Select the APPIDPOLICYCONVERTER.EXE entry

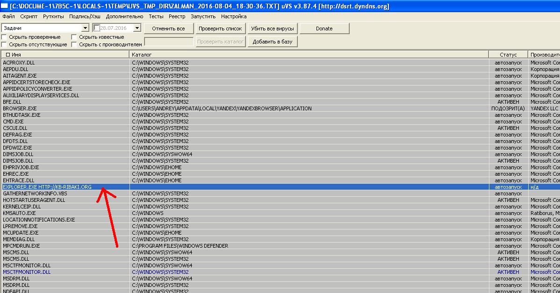pos(37,89)
